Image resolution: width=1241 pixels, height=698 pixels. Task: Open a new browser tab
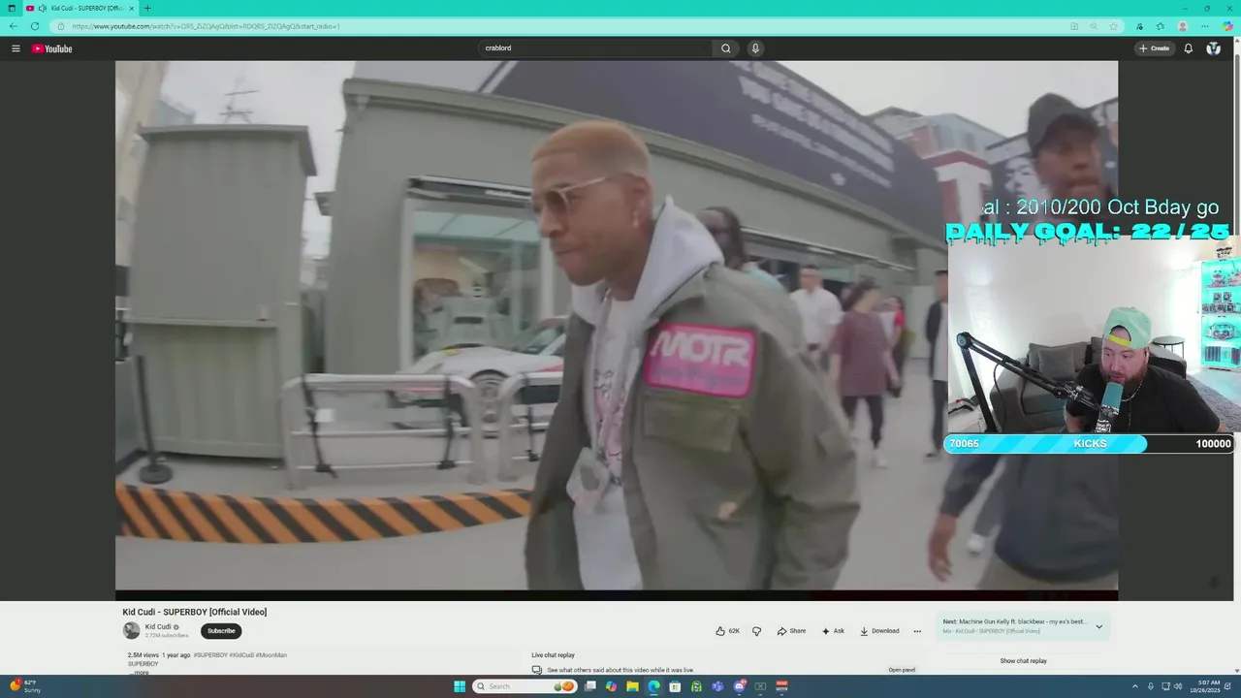[x=147, y=8]
